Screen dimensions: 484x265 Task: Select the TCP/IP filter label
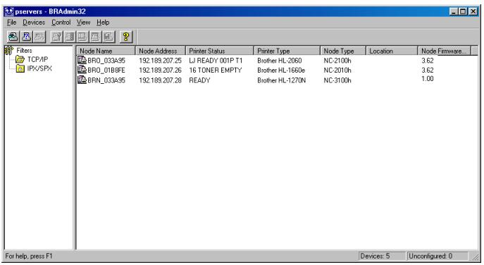(x=37, y=59)
